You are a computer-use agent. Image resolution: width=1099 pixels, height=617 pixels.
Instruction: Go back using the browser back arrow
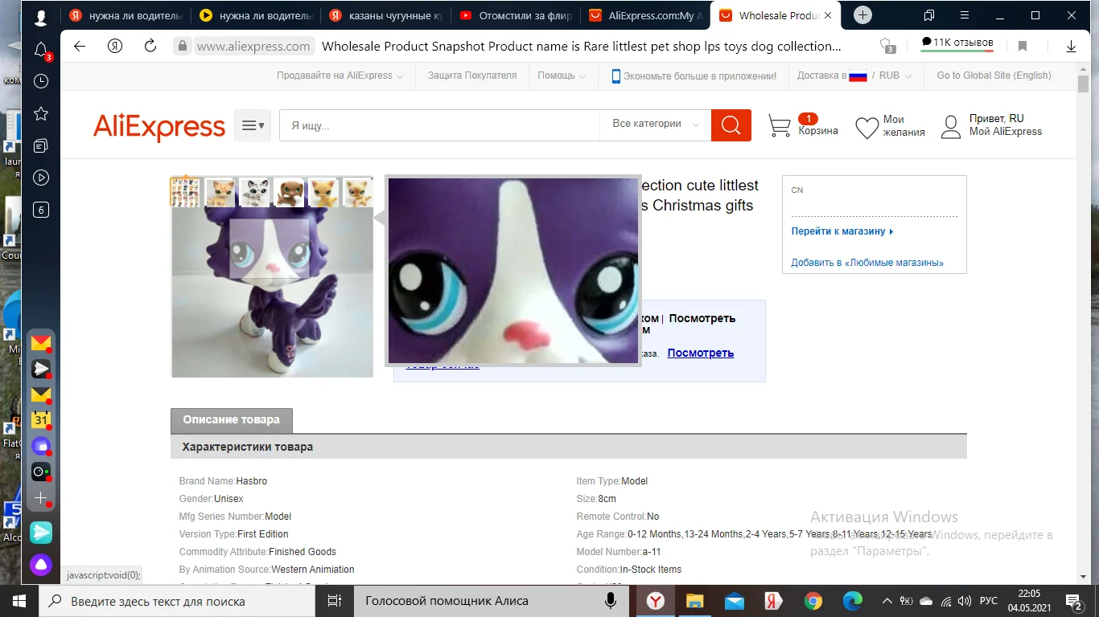pyautogui.click(x=80, y=47)
